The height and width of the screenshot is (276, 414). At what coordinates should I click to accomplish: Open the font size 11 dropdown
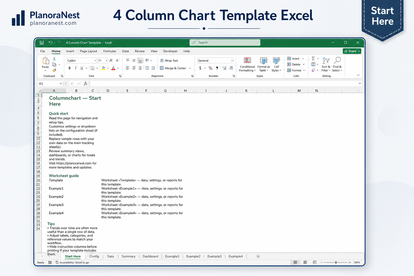106,61
